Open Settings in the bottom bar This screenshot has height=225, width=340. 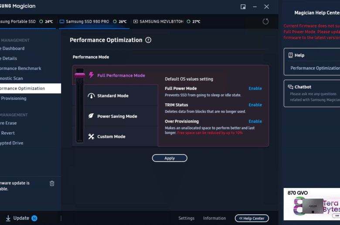(186, 218)
